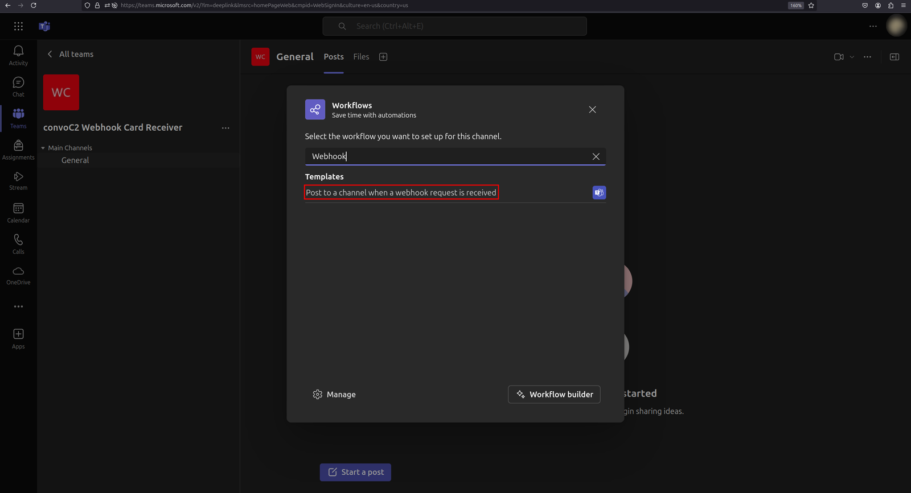Bookmark this page with star icon
Image resolution: width=911 pixels, height=493 pixels.
[811, 5]
